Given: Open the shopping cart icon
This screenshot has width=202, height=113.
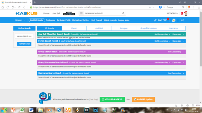Looking at the screenshot, I should (x=182, y=20).
